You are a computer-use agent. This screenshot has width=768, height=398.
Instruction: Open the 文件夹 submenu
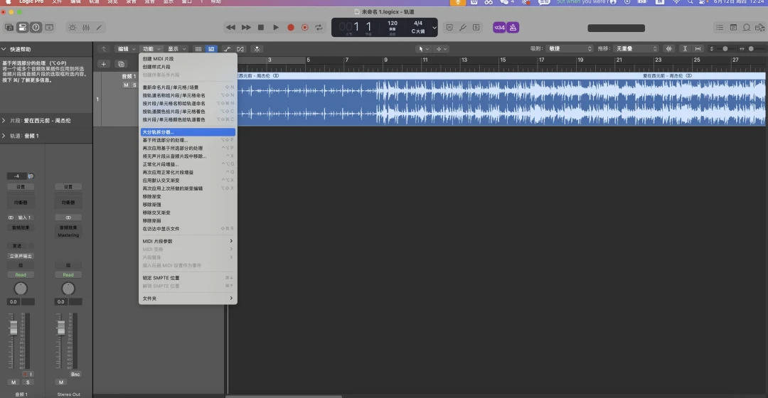[188, 298]
